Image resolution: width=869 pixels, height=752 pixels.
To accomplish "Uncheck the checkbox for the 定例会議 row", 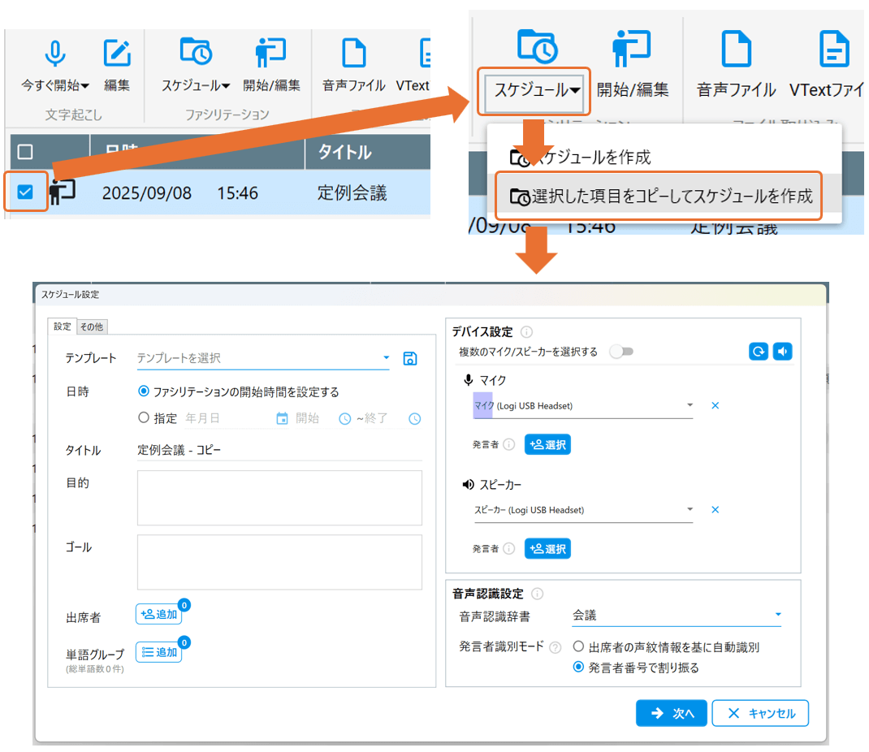I will (25, 192).
